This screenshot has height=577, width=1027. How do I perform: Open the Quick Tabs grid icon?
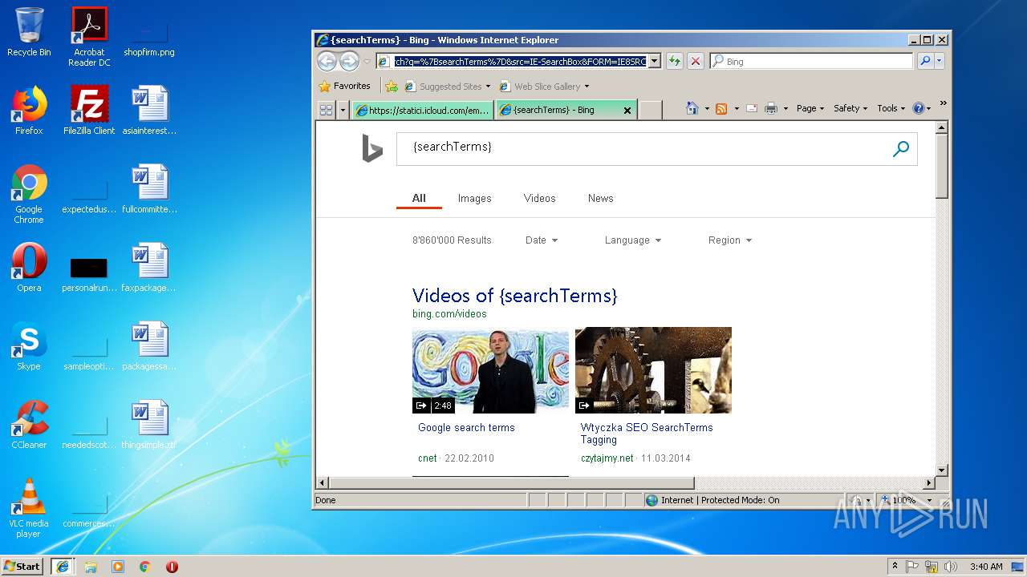pyautogui.click(x=327, y=110)
